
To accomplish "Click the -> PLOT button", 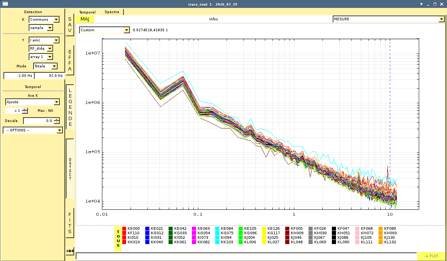I will [x=431, y=256].
